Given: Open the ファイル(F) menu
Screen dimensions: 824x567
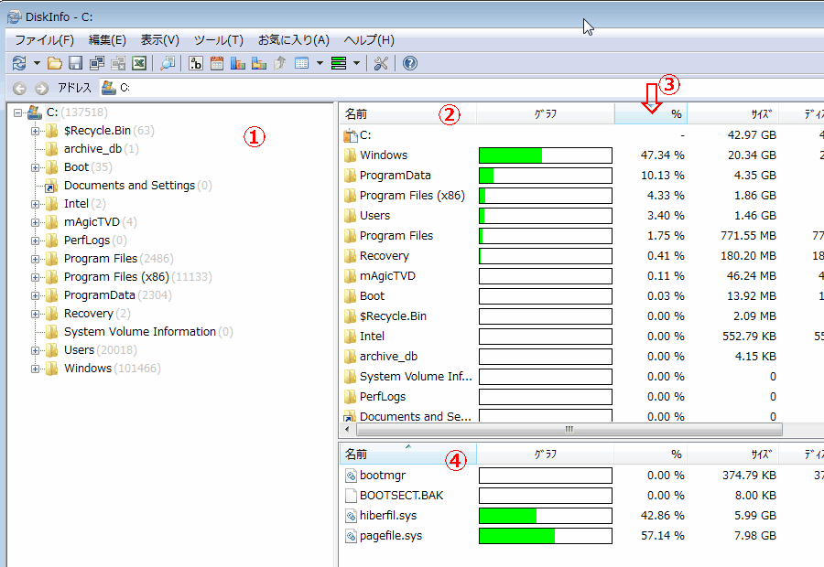Looking at the screenshot, I should 44,40.
